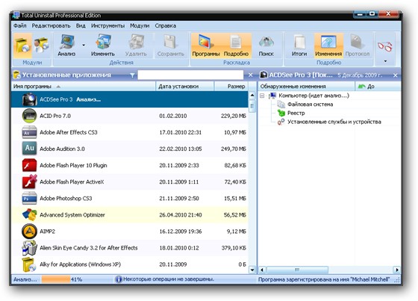The image size is (418, 301).
Task: Select the Advanced System Optimizer icon
Action: click(x=29, y=215)
